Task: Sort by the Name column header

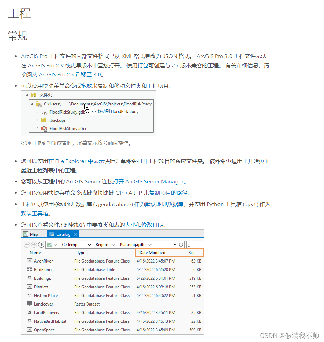Action: tap(35, 252)
